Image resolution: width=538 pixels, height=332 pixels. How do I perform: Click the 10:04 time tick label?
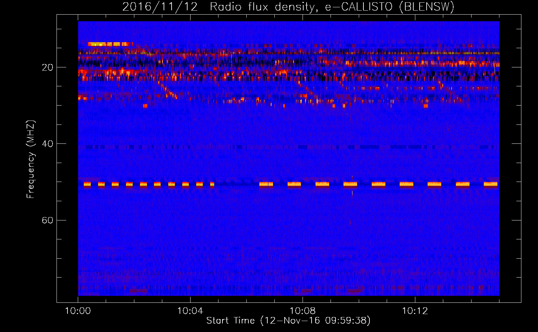tap(190, 311)
